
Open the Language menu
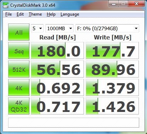(x=70, y=14)
